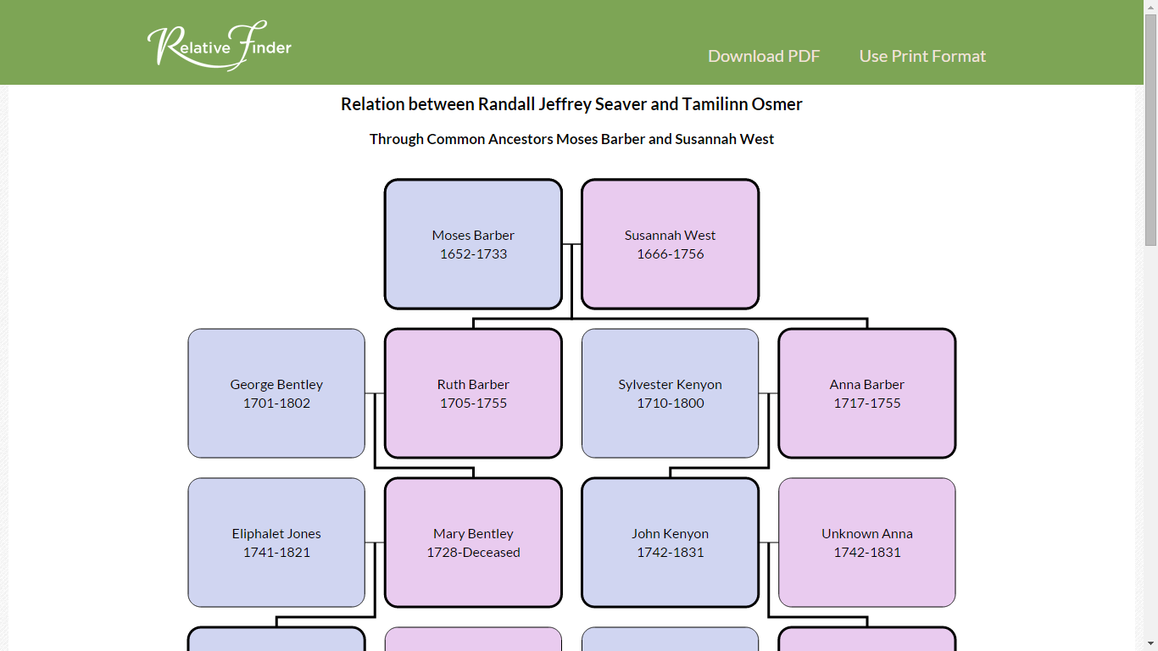Click the Mary Bentley box

[x=473, y=542]
